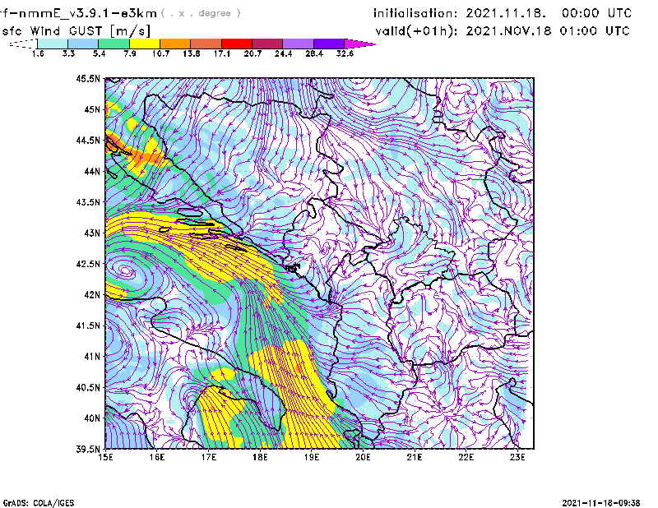658x508 pixels.
Task: Click the 22E longitude label
Action: click(466, 457)
